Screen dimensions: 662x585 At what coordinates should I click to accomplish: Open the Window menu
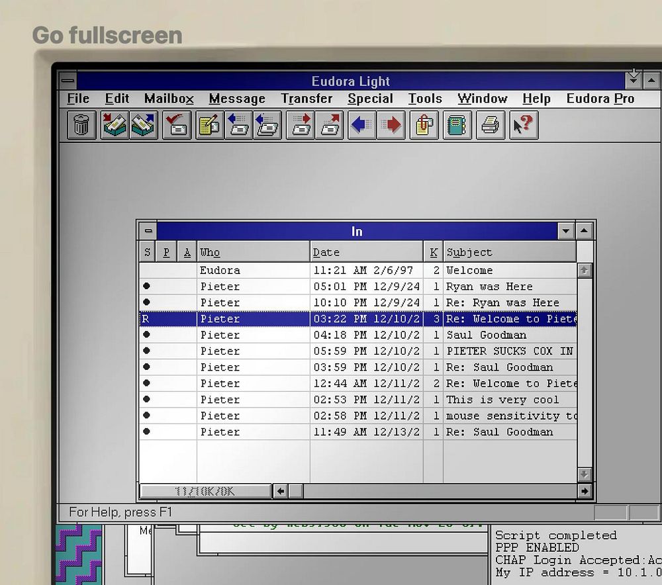(482, 99)
